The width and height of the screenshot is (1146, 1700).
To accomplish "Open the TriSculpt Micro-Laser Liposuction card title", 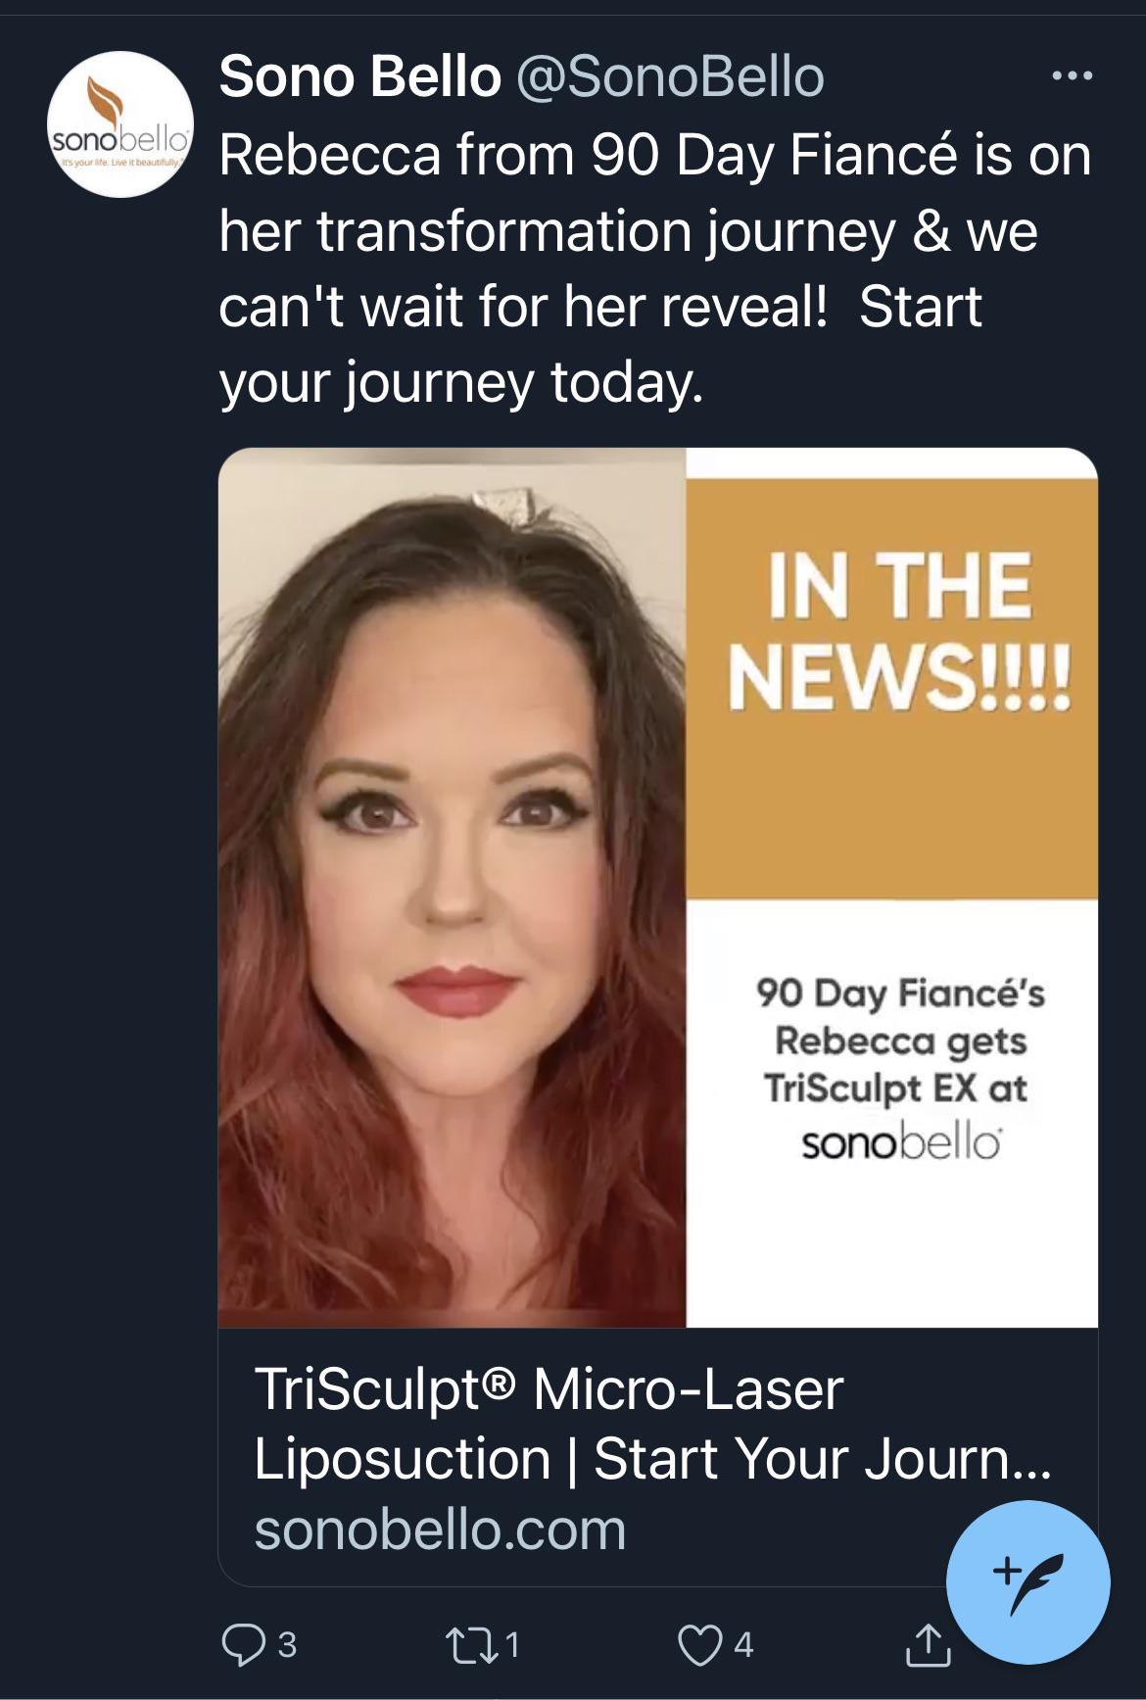I will pos(652,1424).
